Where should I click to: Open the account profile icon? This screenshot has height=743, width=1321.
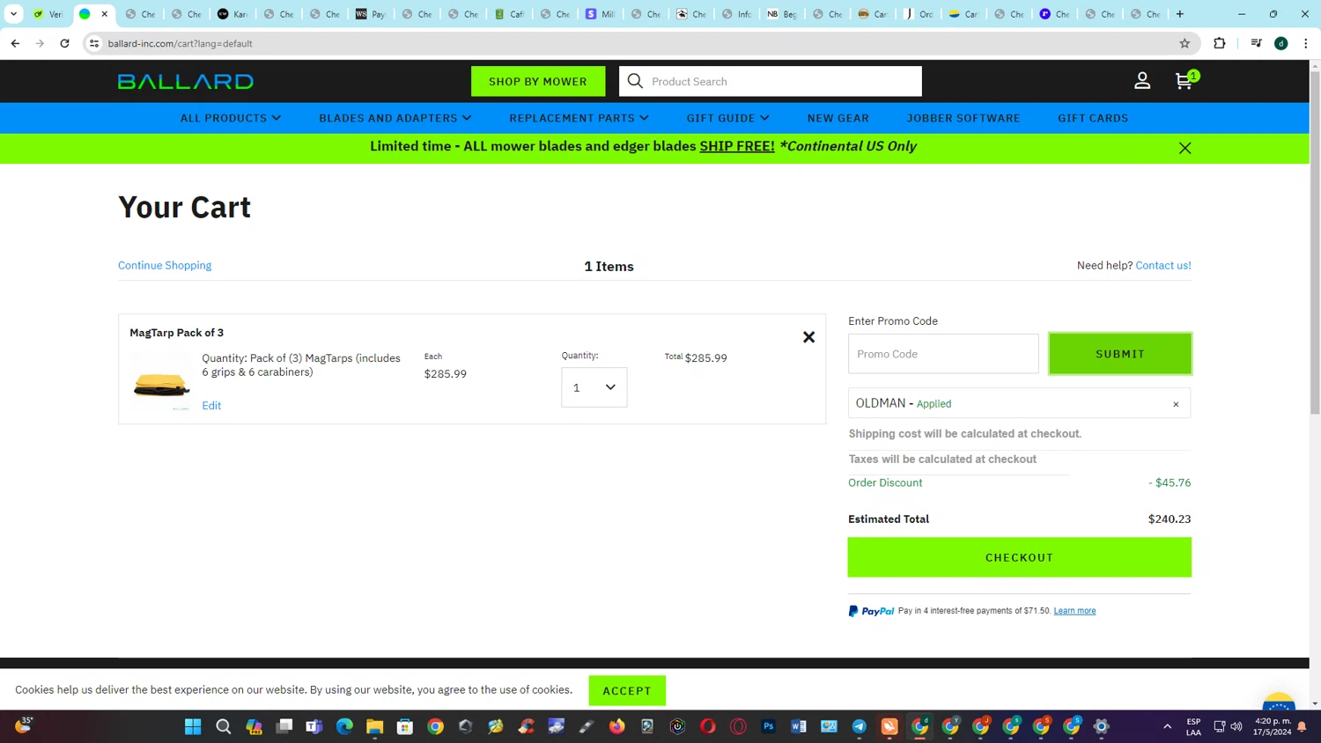(x=1142, y=81)
